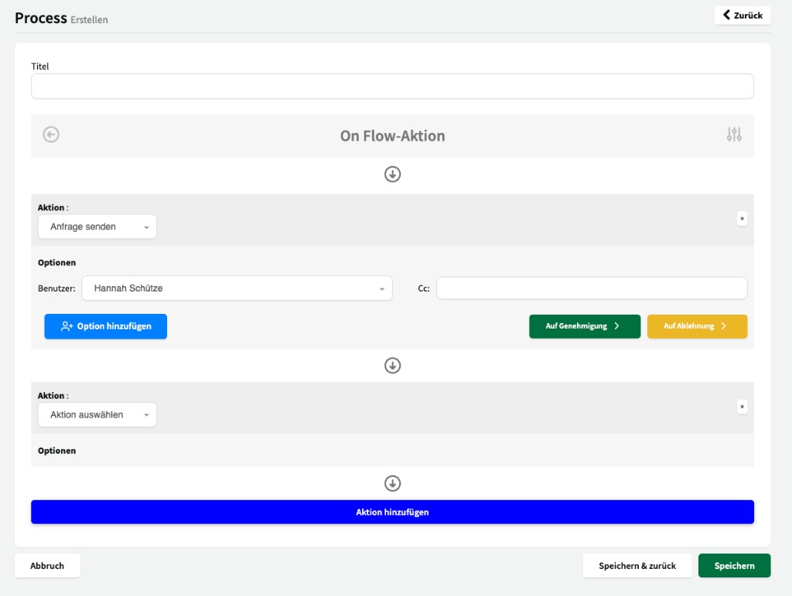Click the down arrow below On Flow-Aktion
The height and width of the screenshot is (596, 792).
(x=392, y=174)
